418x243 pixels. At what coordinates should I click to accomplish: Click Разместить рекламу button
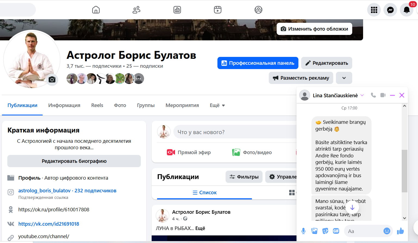tap(301, 78)
